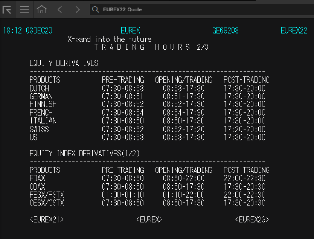Image resolution: width=314 pixels, height=239 pixels.
Task: Click ITALIAN opening time 08:50-17:30
Action: [184, 121]
